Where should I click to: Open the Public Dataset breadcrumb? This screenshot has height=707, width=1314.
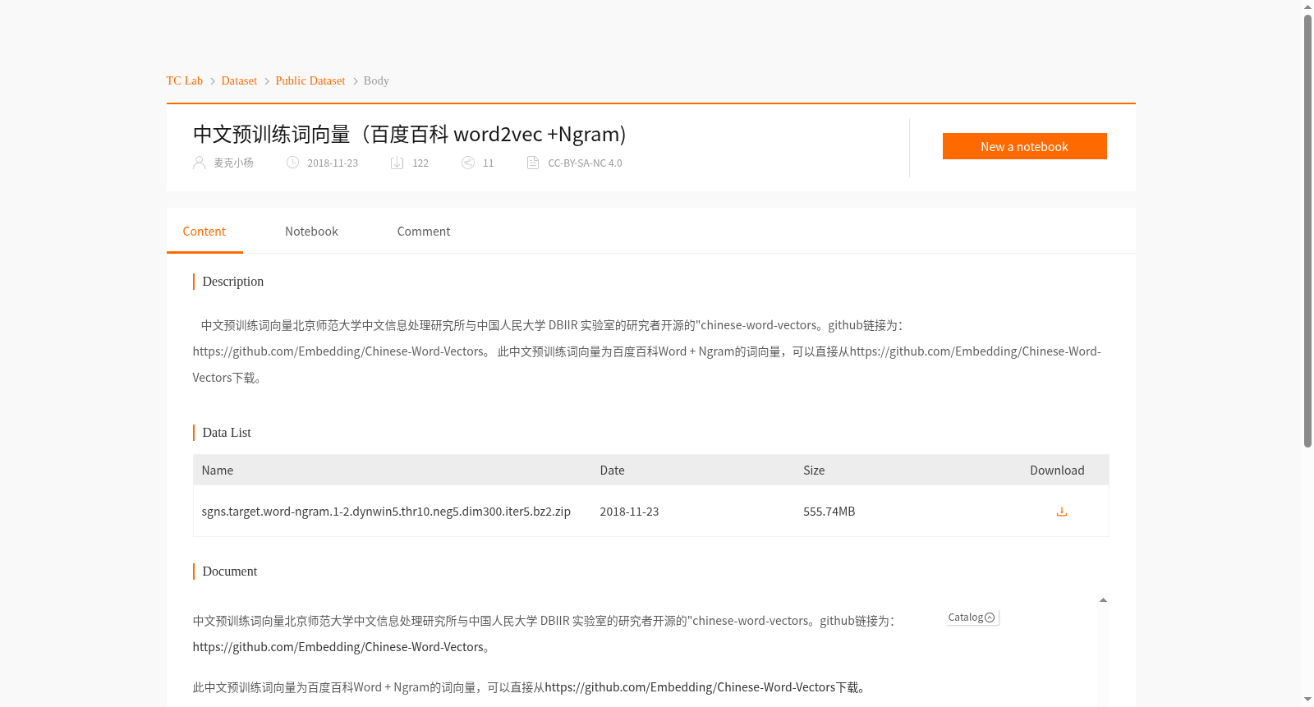pyautogui.click(x=310, y=80)
